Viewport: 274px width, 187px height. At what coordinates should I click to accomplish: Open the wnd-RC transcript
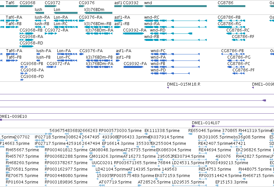coord(175,21)
